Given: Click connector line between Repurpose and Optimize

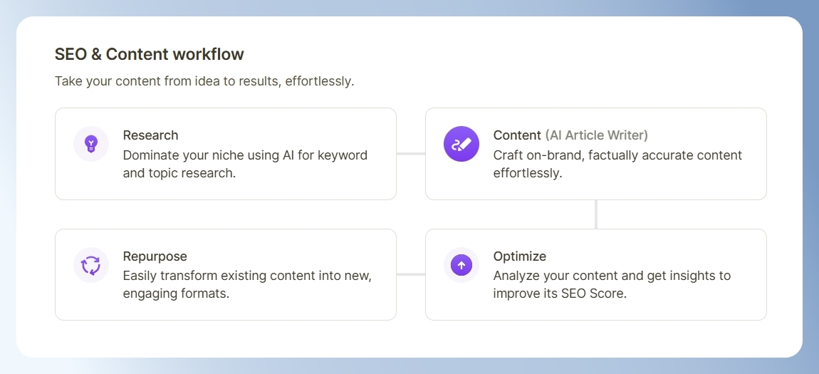Looking at the screenshot, I should [x=410, y=274].
